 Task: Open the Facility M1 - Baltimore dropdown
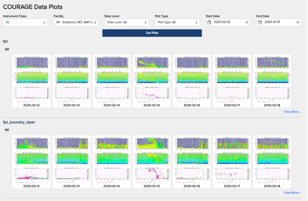[x=76, y=22]
